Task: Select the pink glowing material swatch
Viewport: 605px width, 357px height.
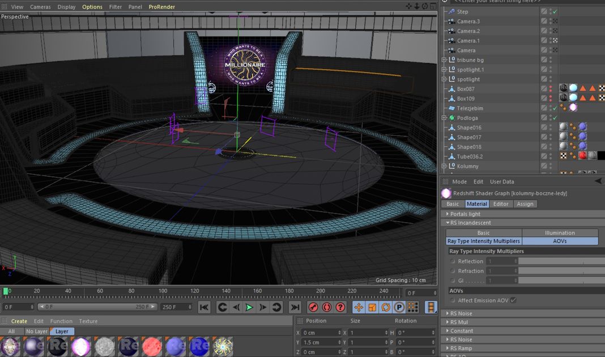Action: pyautogui.click(x=80, y=346)
